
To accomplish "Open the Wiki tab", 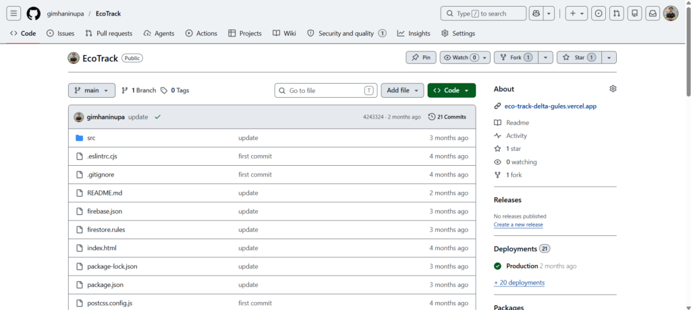I will [x=284, y=34].
